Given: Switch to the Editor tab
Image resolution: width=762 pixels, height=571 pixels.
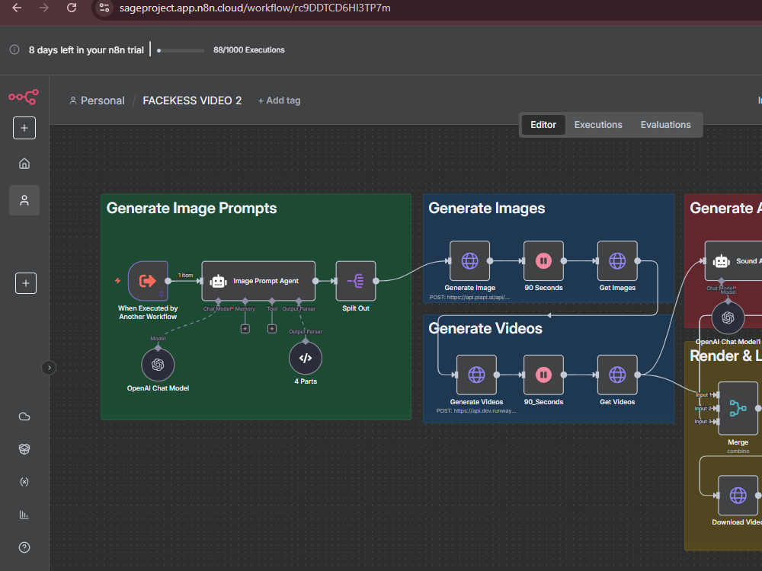Looking at the screenshot, I should 543,125.
